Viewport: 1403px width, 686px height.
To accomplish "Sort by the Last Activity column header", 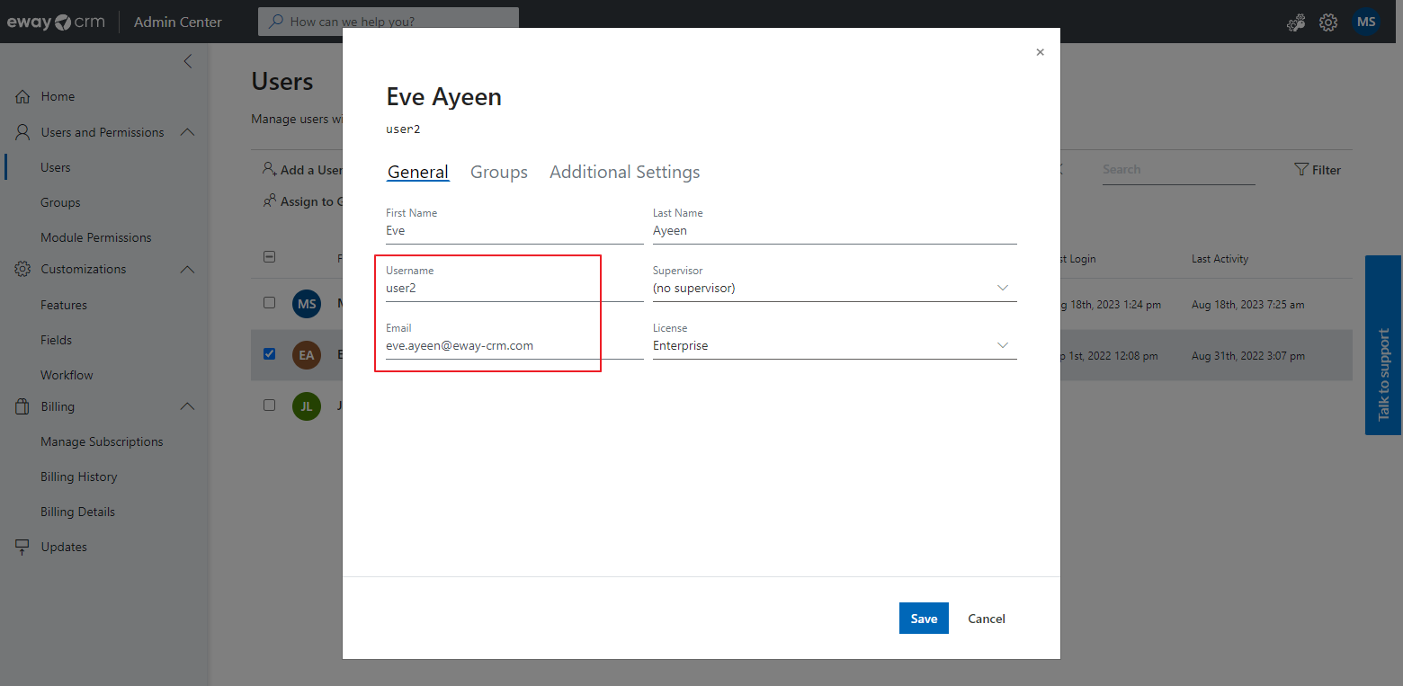I will tap(1220, 259).
